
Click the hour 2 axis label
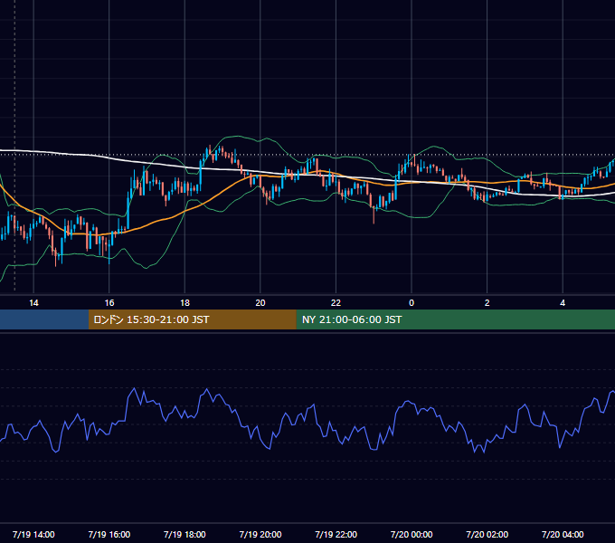coord(487,303)
